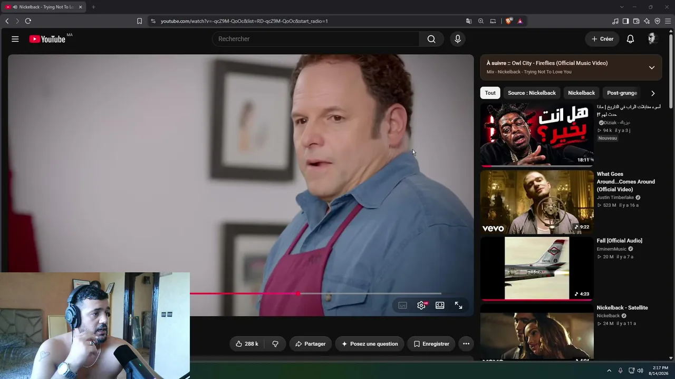The width and height of the screenshot is (675, 379).
Task: Click the Créer button
Action: (602, 39)
